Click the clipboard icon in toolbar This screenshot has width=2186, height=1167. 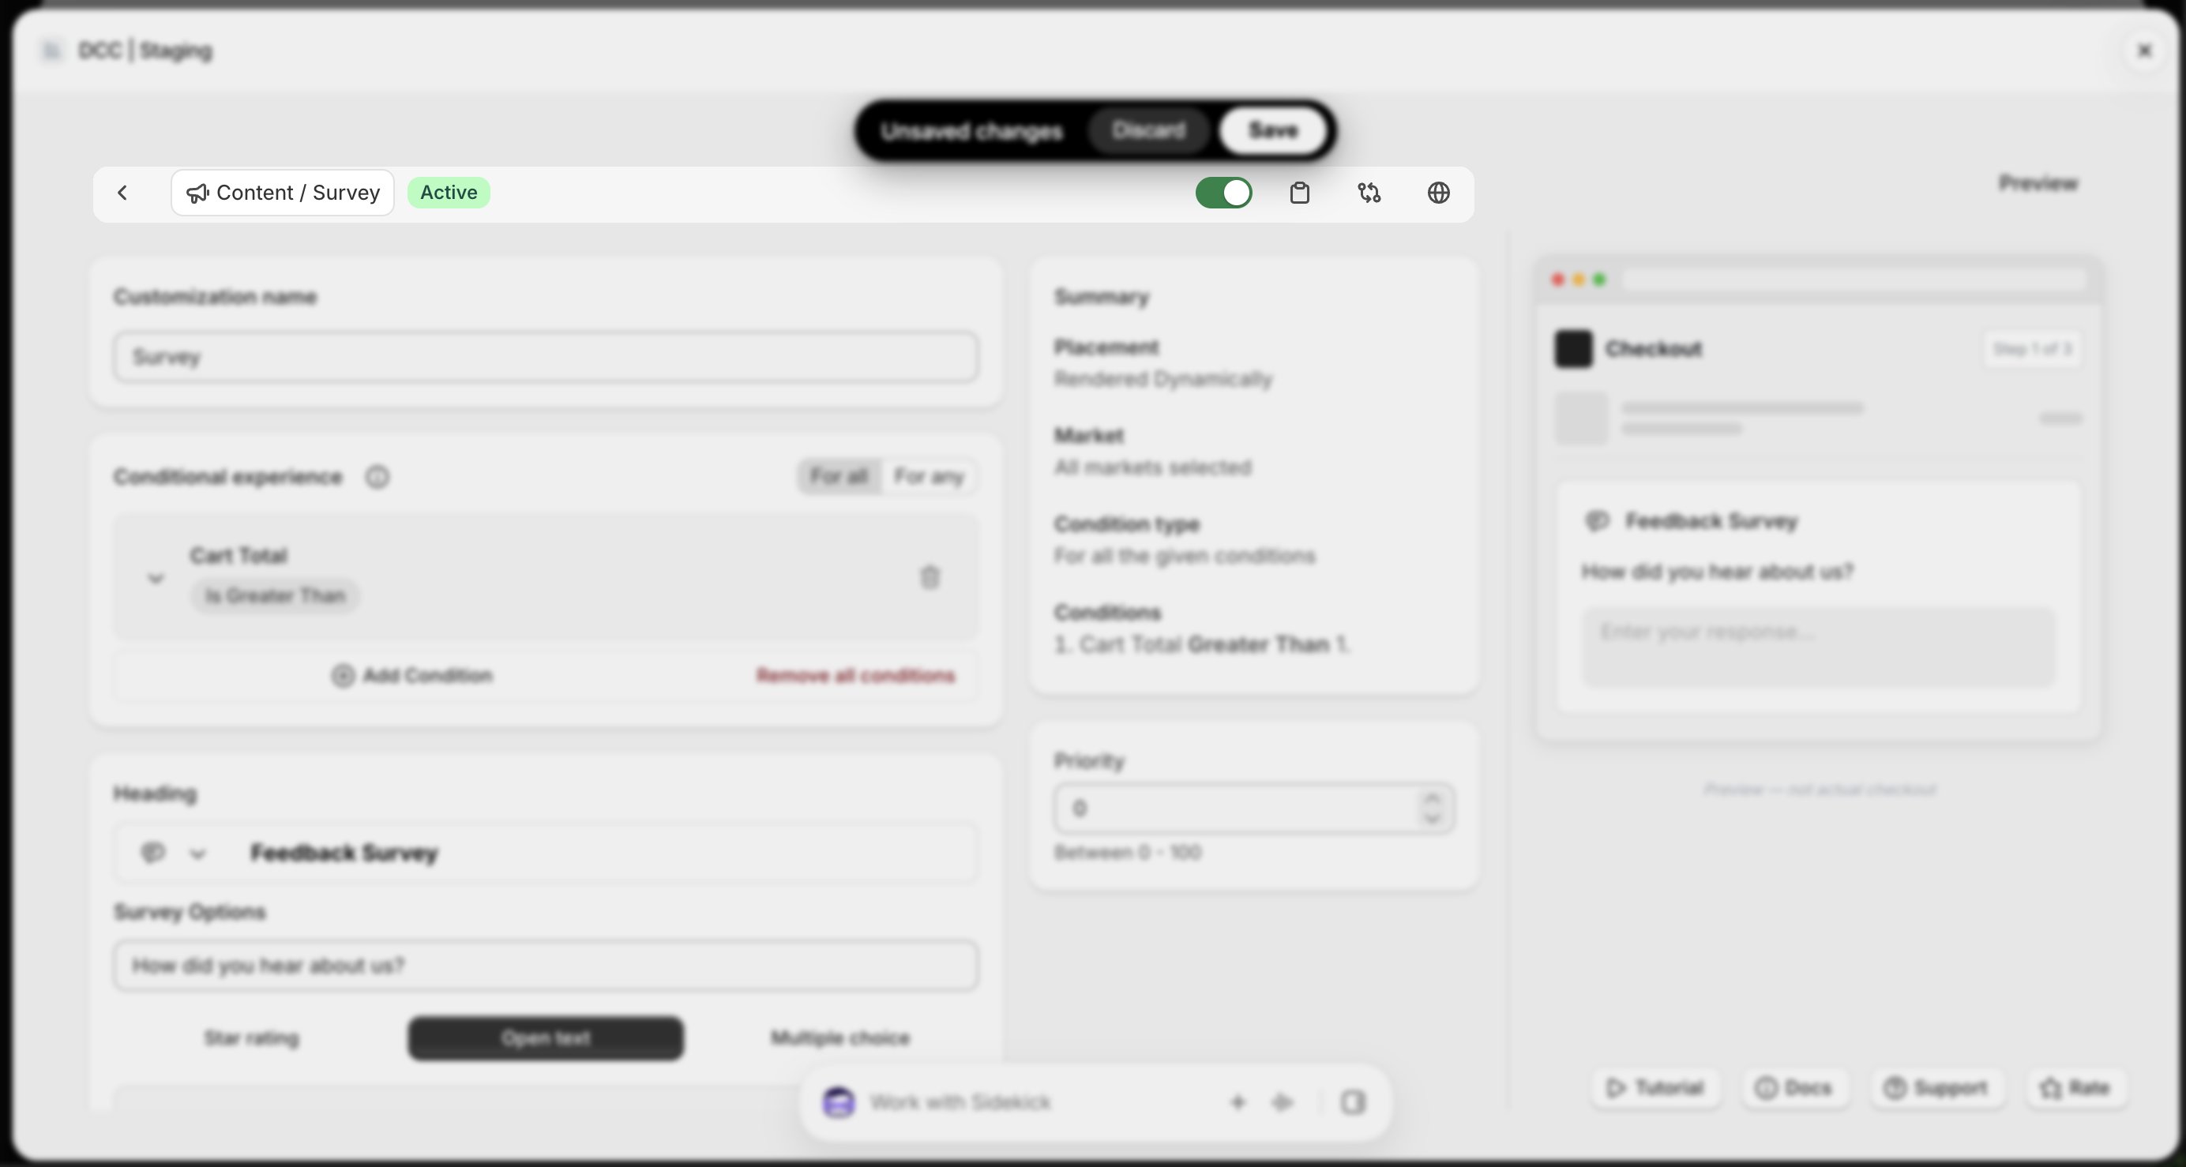[1299, 193]
